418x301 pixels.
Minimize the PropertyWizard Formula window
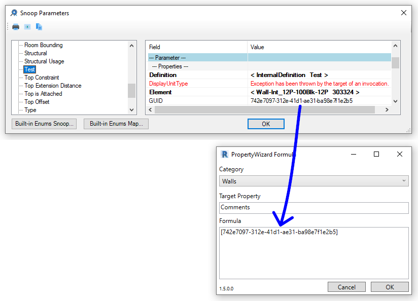pos(354,154)
